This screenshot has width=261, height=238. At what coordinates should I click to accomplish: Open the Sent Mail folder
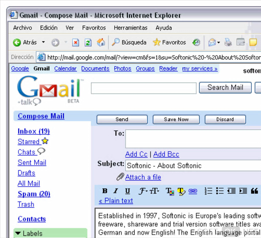32,163
